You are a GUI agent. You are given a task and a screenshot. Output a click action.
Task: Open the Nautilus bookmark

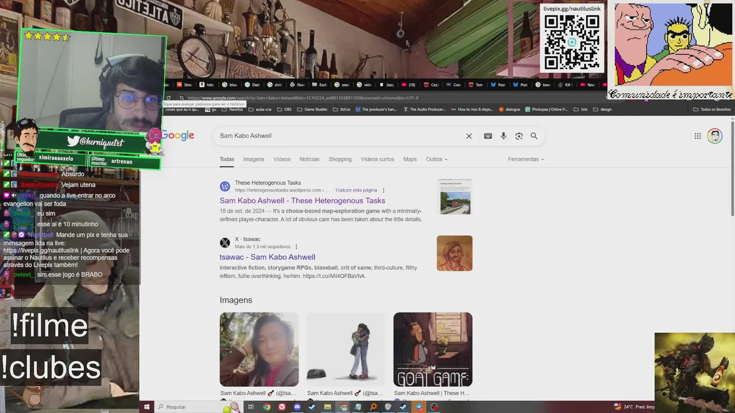pyautogui.click(x=232, y=110)
